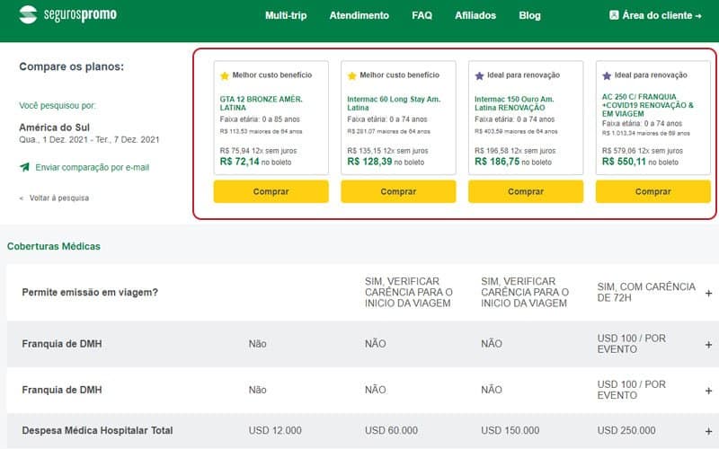Viewport: 719px width, 449px height.
Task: Select the R$ 550,11 no boleto price
Action: pyautogui.click(x=640, y=162)
